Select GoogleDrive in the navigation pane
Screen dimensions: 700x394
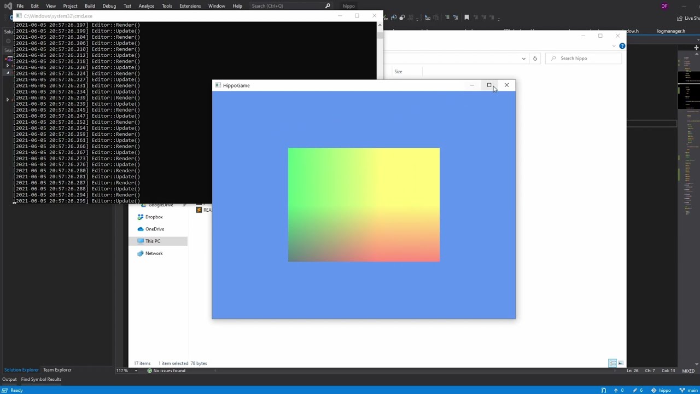[160, 205]
